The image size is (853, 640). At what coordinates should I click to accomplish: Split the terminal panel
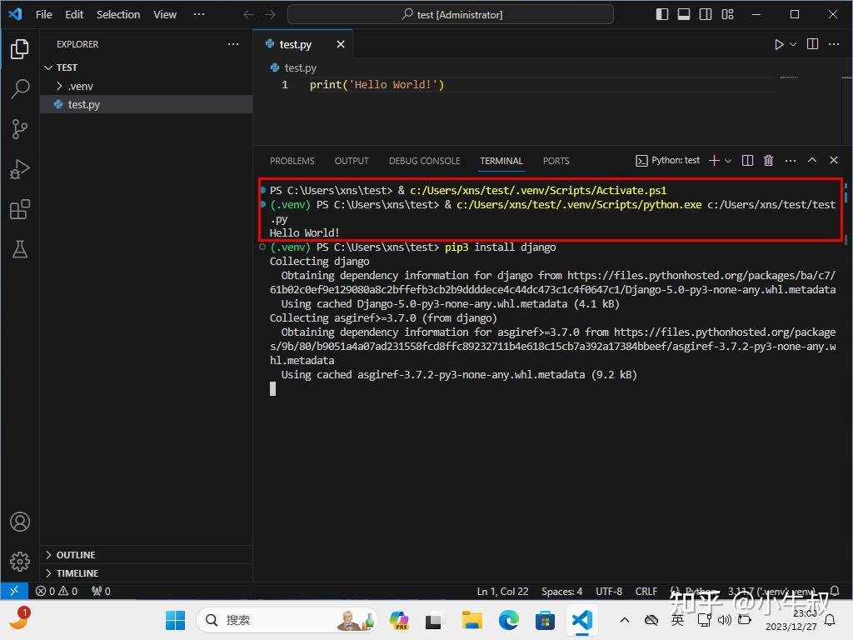coord(747,160)
